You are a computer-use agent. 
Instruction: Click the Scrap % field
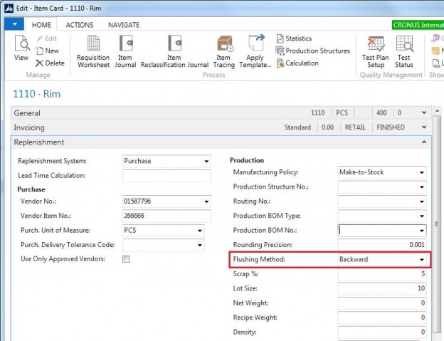(382, 274)
